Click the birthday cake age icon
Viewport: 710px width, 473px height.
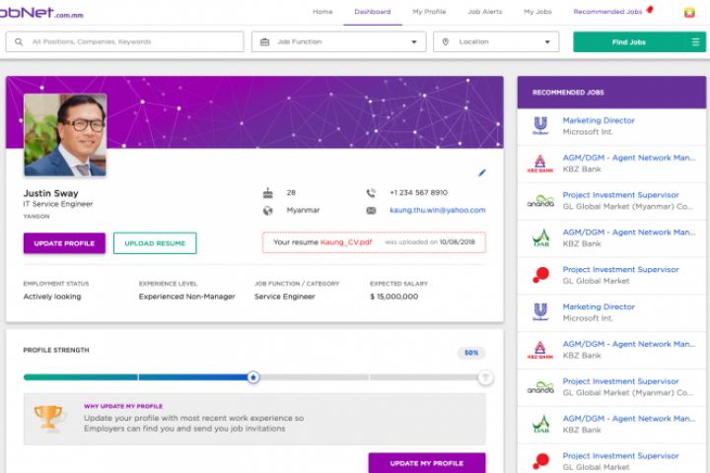[268, 193]
